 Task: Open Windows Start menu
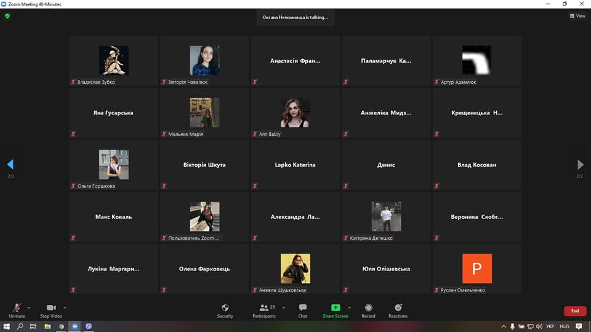[x=7, y=326]
